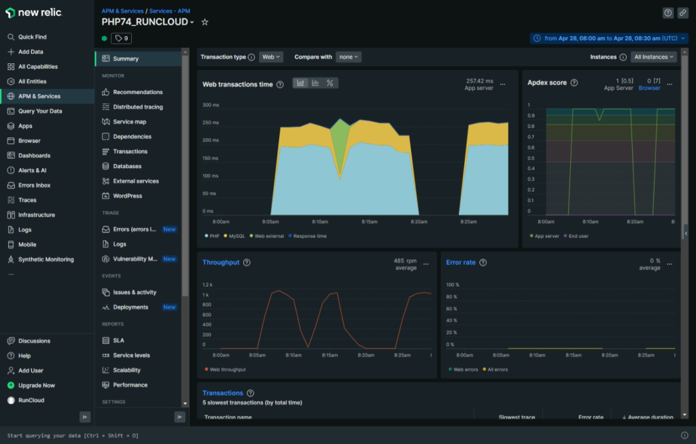Copy permalink with the link icon
Viewport: 696px width, 444px height.
point(682,13)
